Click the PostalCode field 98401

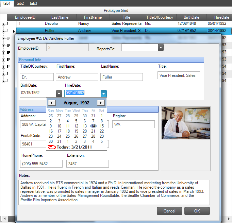click(x=33, y=144)
